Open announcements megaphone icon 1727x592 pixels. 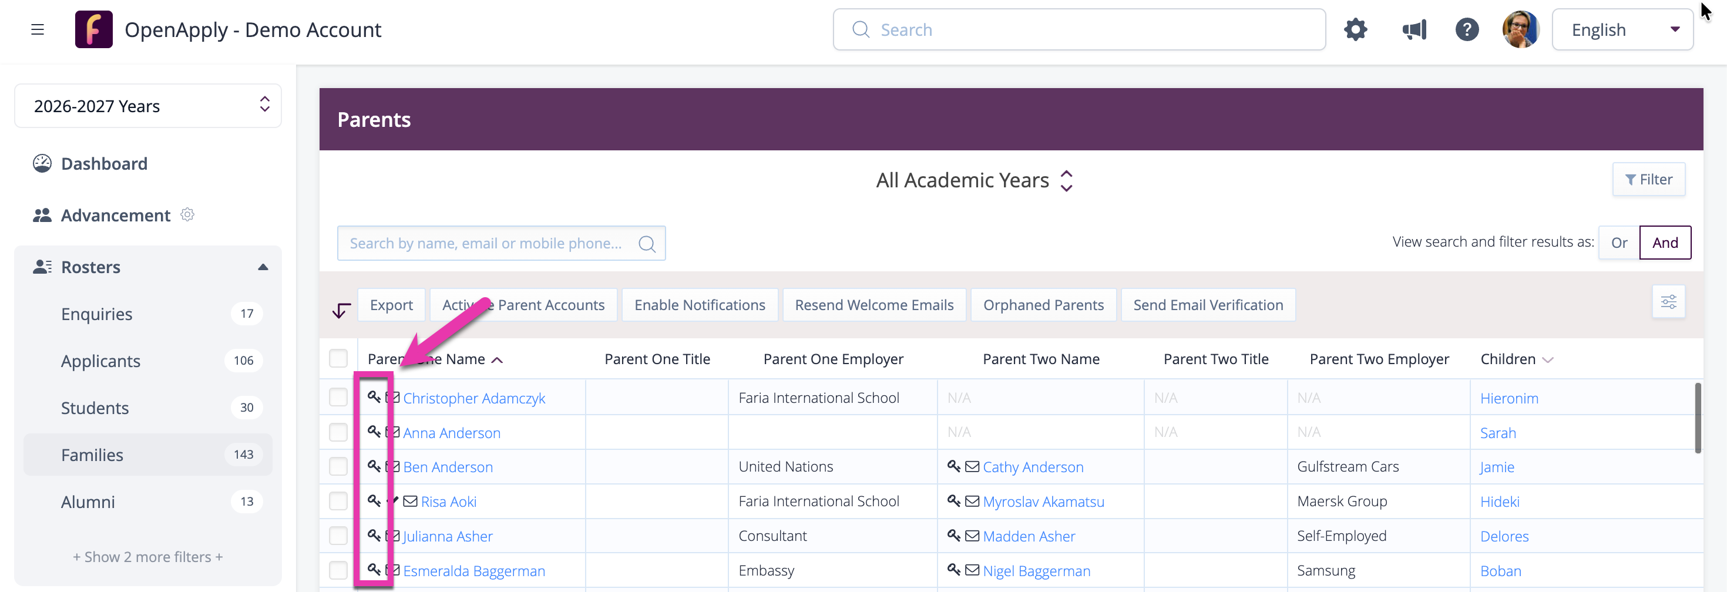1414,29
